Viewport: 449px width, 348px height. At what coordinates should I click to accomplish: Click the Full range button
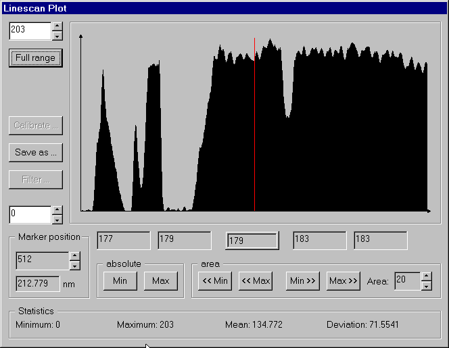tap(35, 58)
